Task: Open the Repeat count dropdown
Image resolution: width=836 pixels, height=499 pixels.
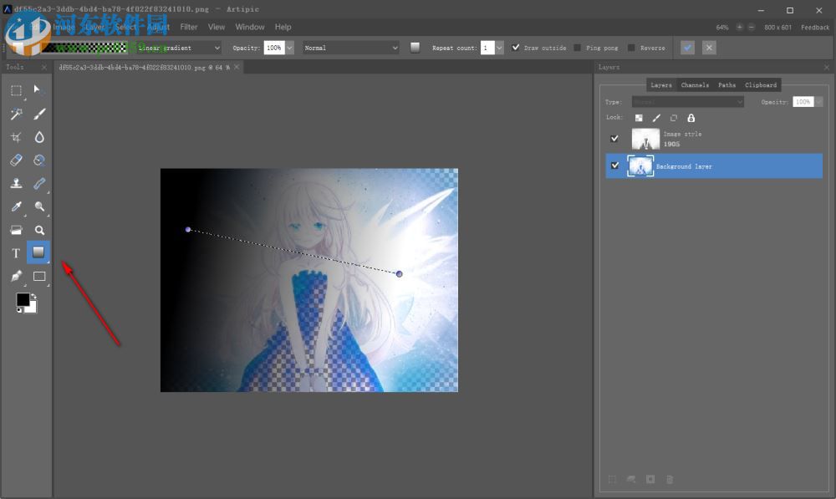Action: tap(497, 48)
